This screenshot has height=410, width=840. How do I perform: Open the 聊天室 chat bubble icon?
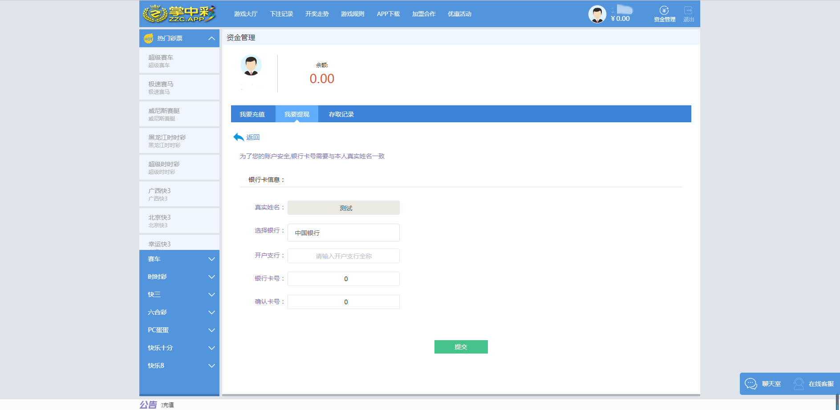[751, 383]
